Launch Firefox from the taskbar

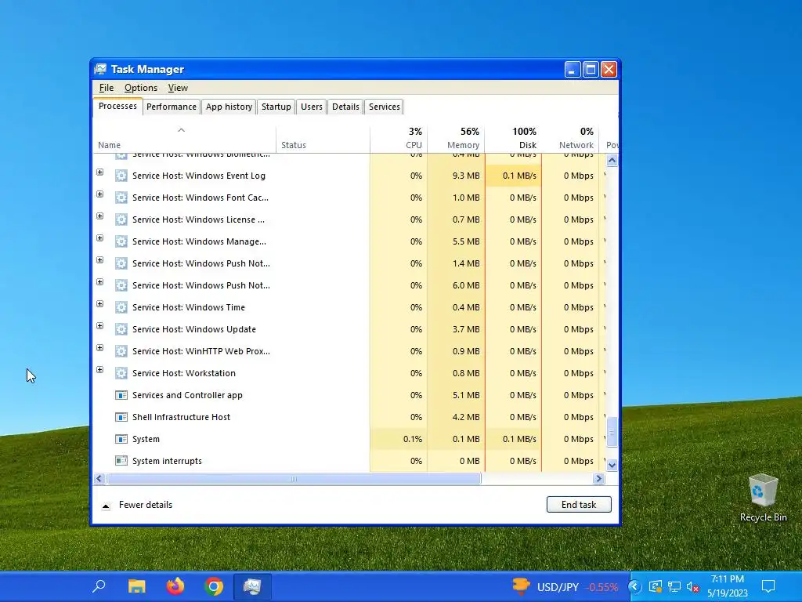click(x=175, y=586)
